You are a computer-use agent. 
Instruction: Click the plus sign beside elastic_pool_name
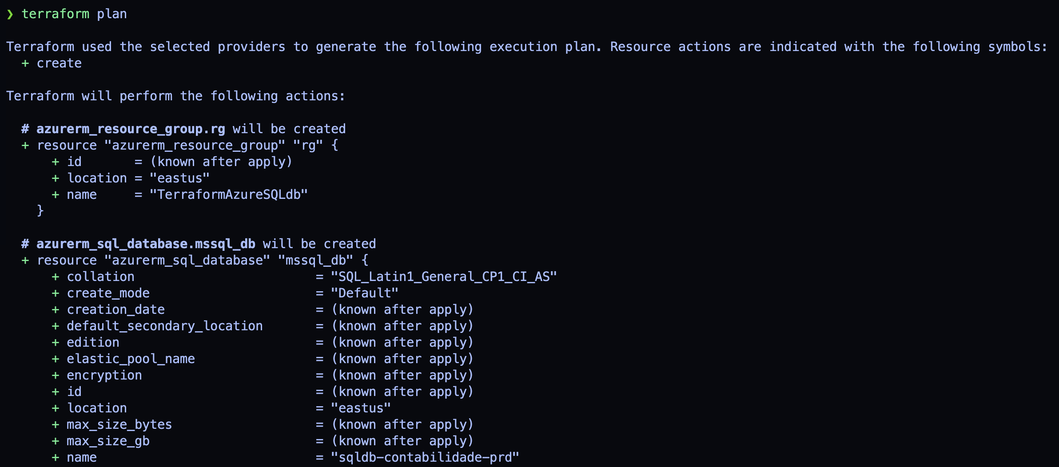point(56,359)
